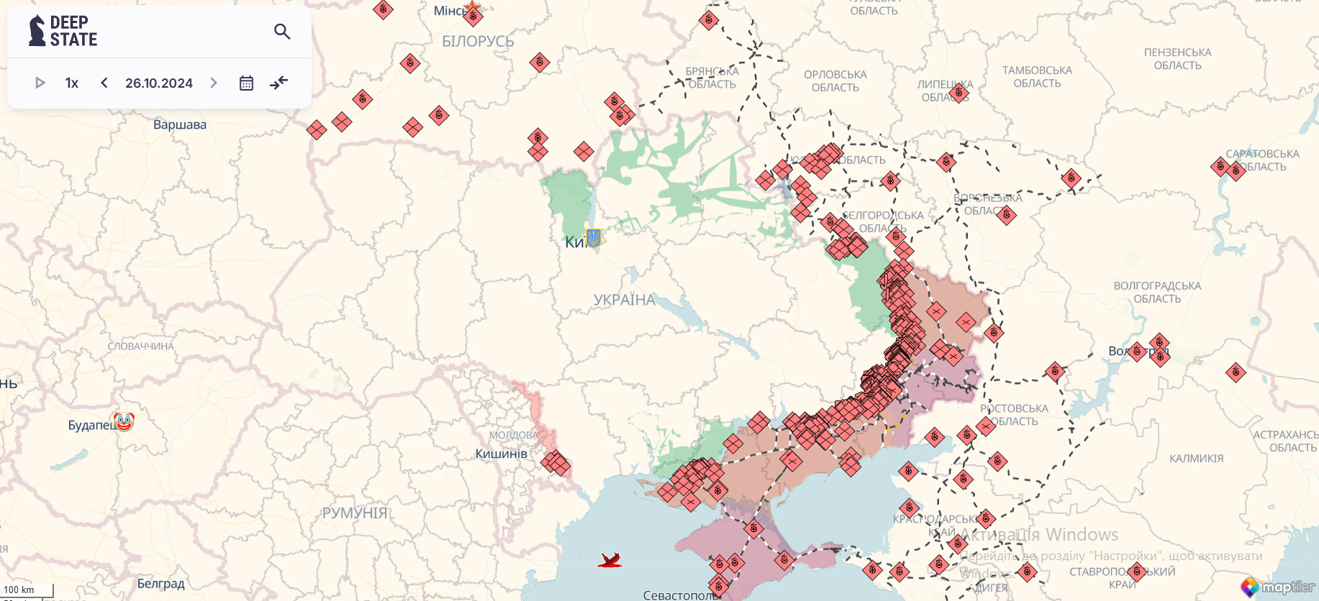The image size is (1319, 601).
Task: Select the lone marker east of Volgograd
Action: coord(1236,372)
